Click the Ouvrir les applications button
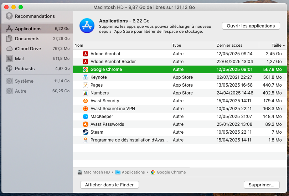 pos(251,26)
